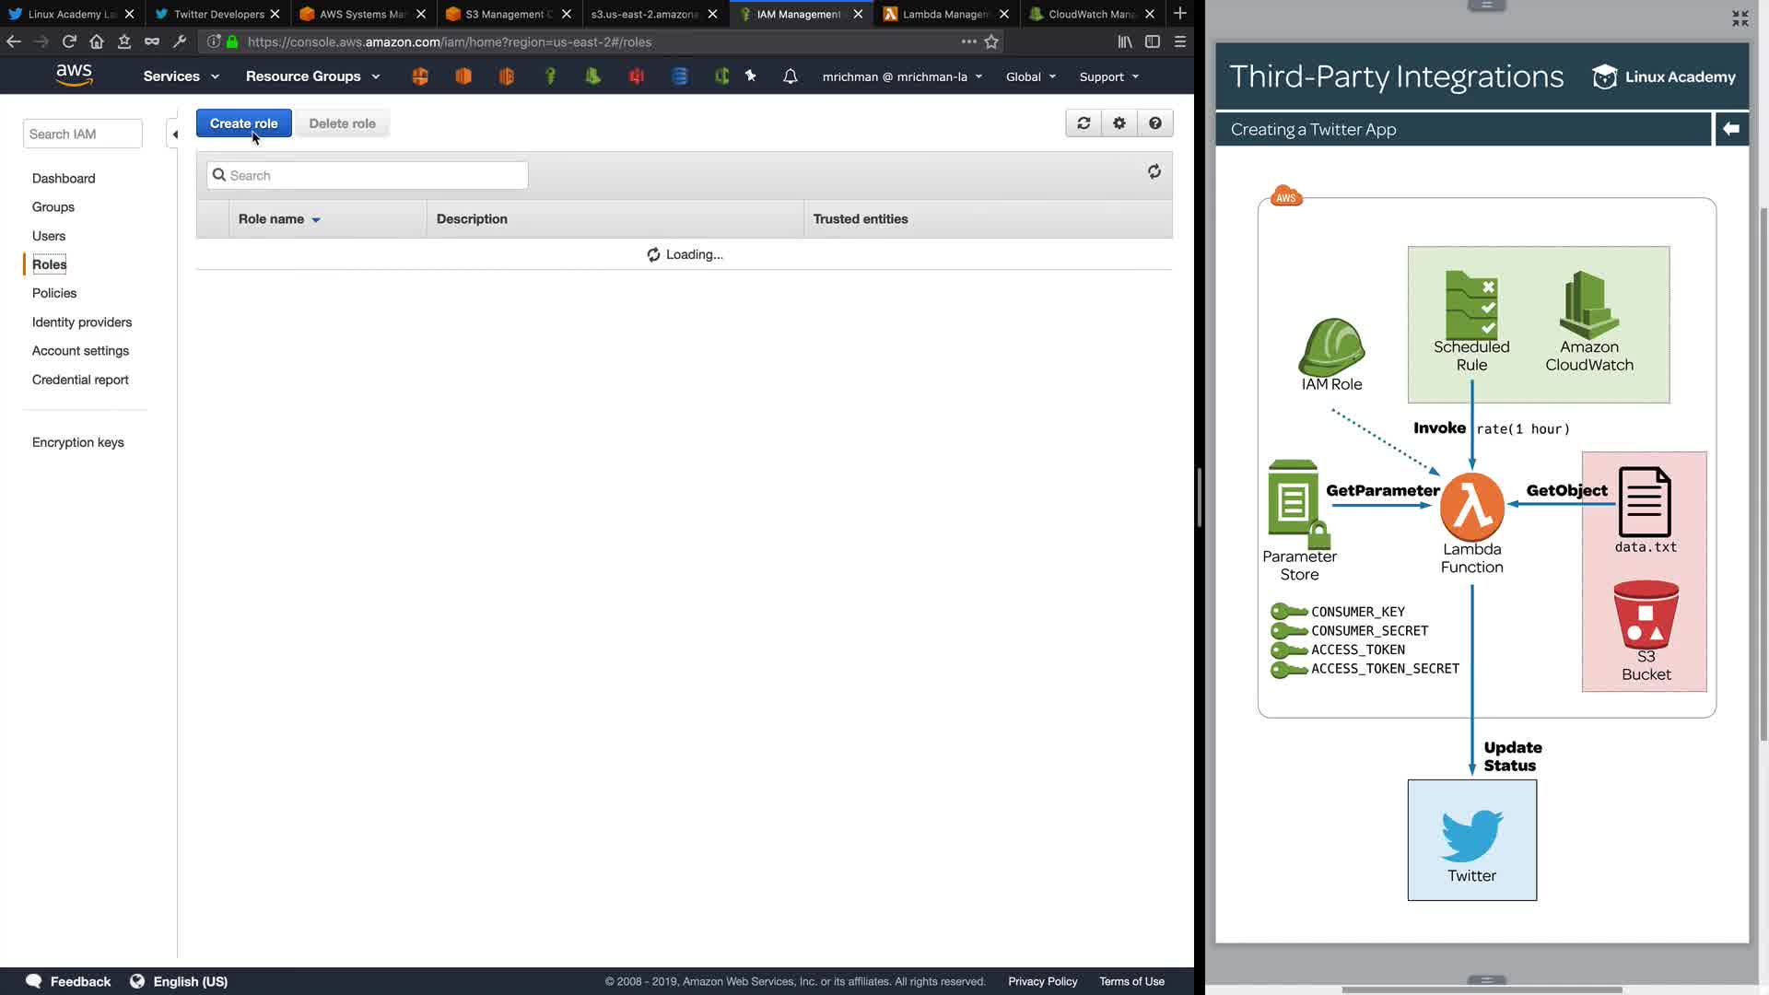Expand the Services dropdown menu

pyautogui.click(x=182, y=76)
